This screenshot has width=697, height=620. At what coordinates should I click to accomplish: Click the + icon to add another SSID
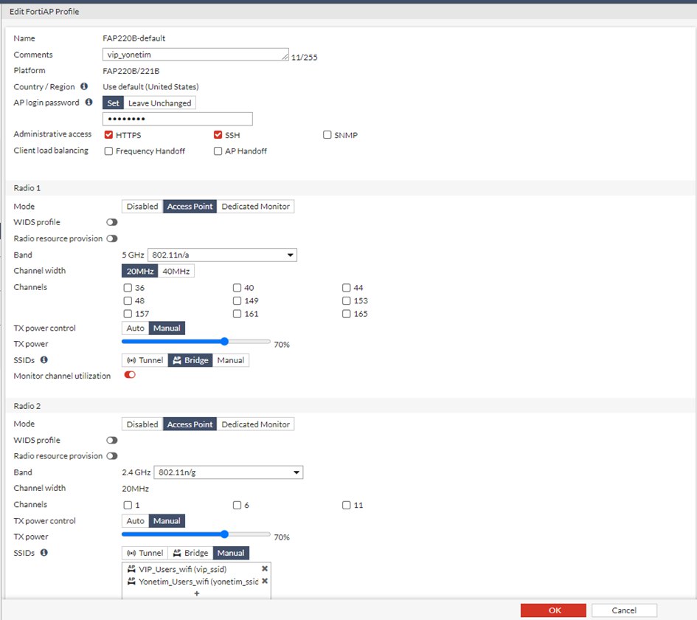point(197,592)
